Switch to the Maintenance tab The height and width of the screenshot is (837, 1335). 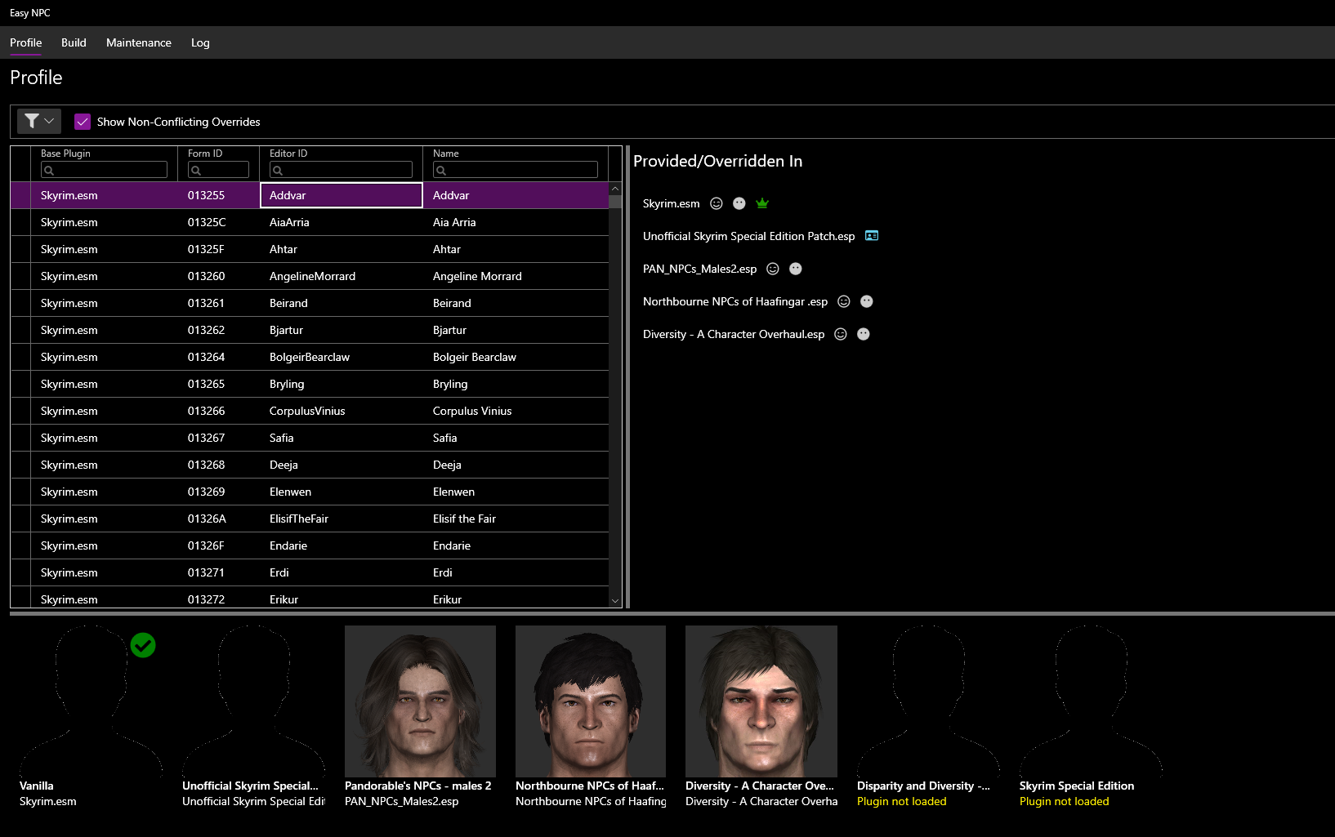click(x=139, y=42)
